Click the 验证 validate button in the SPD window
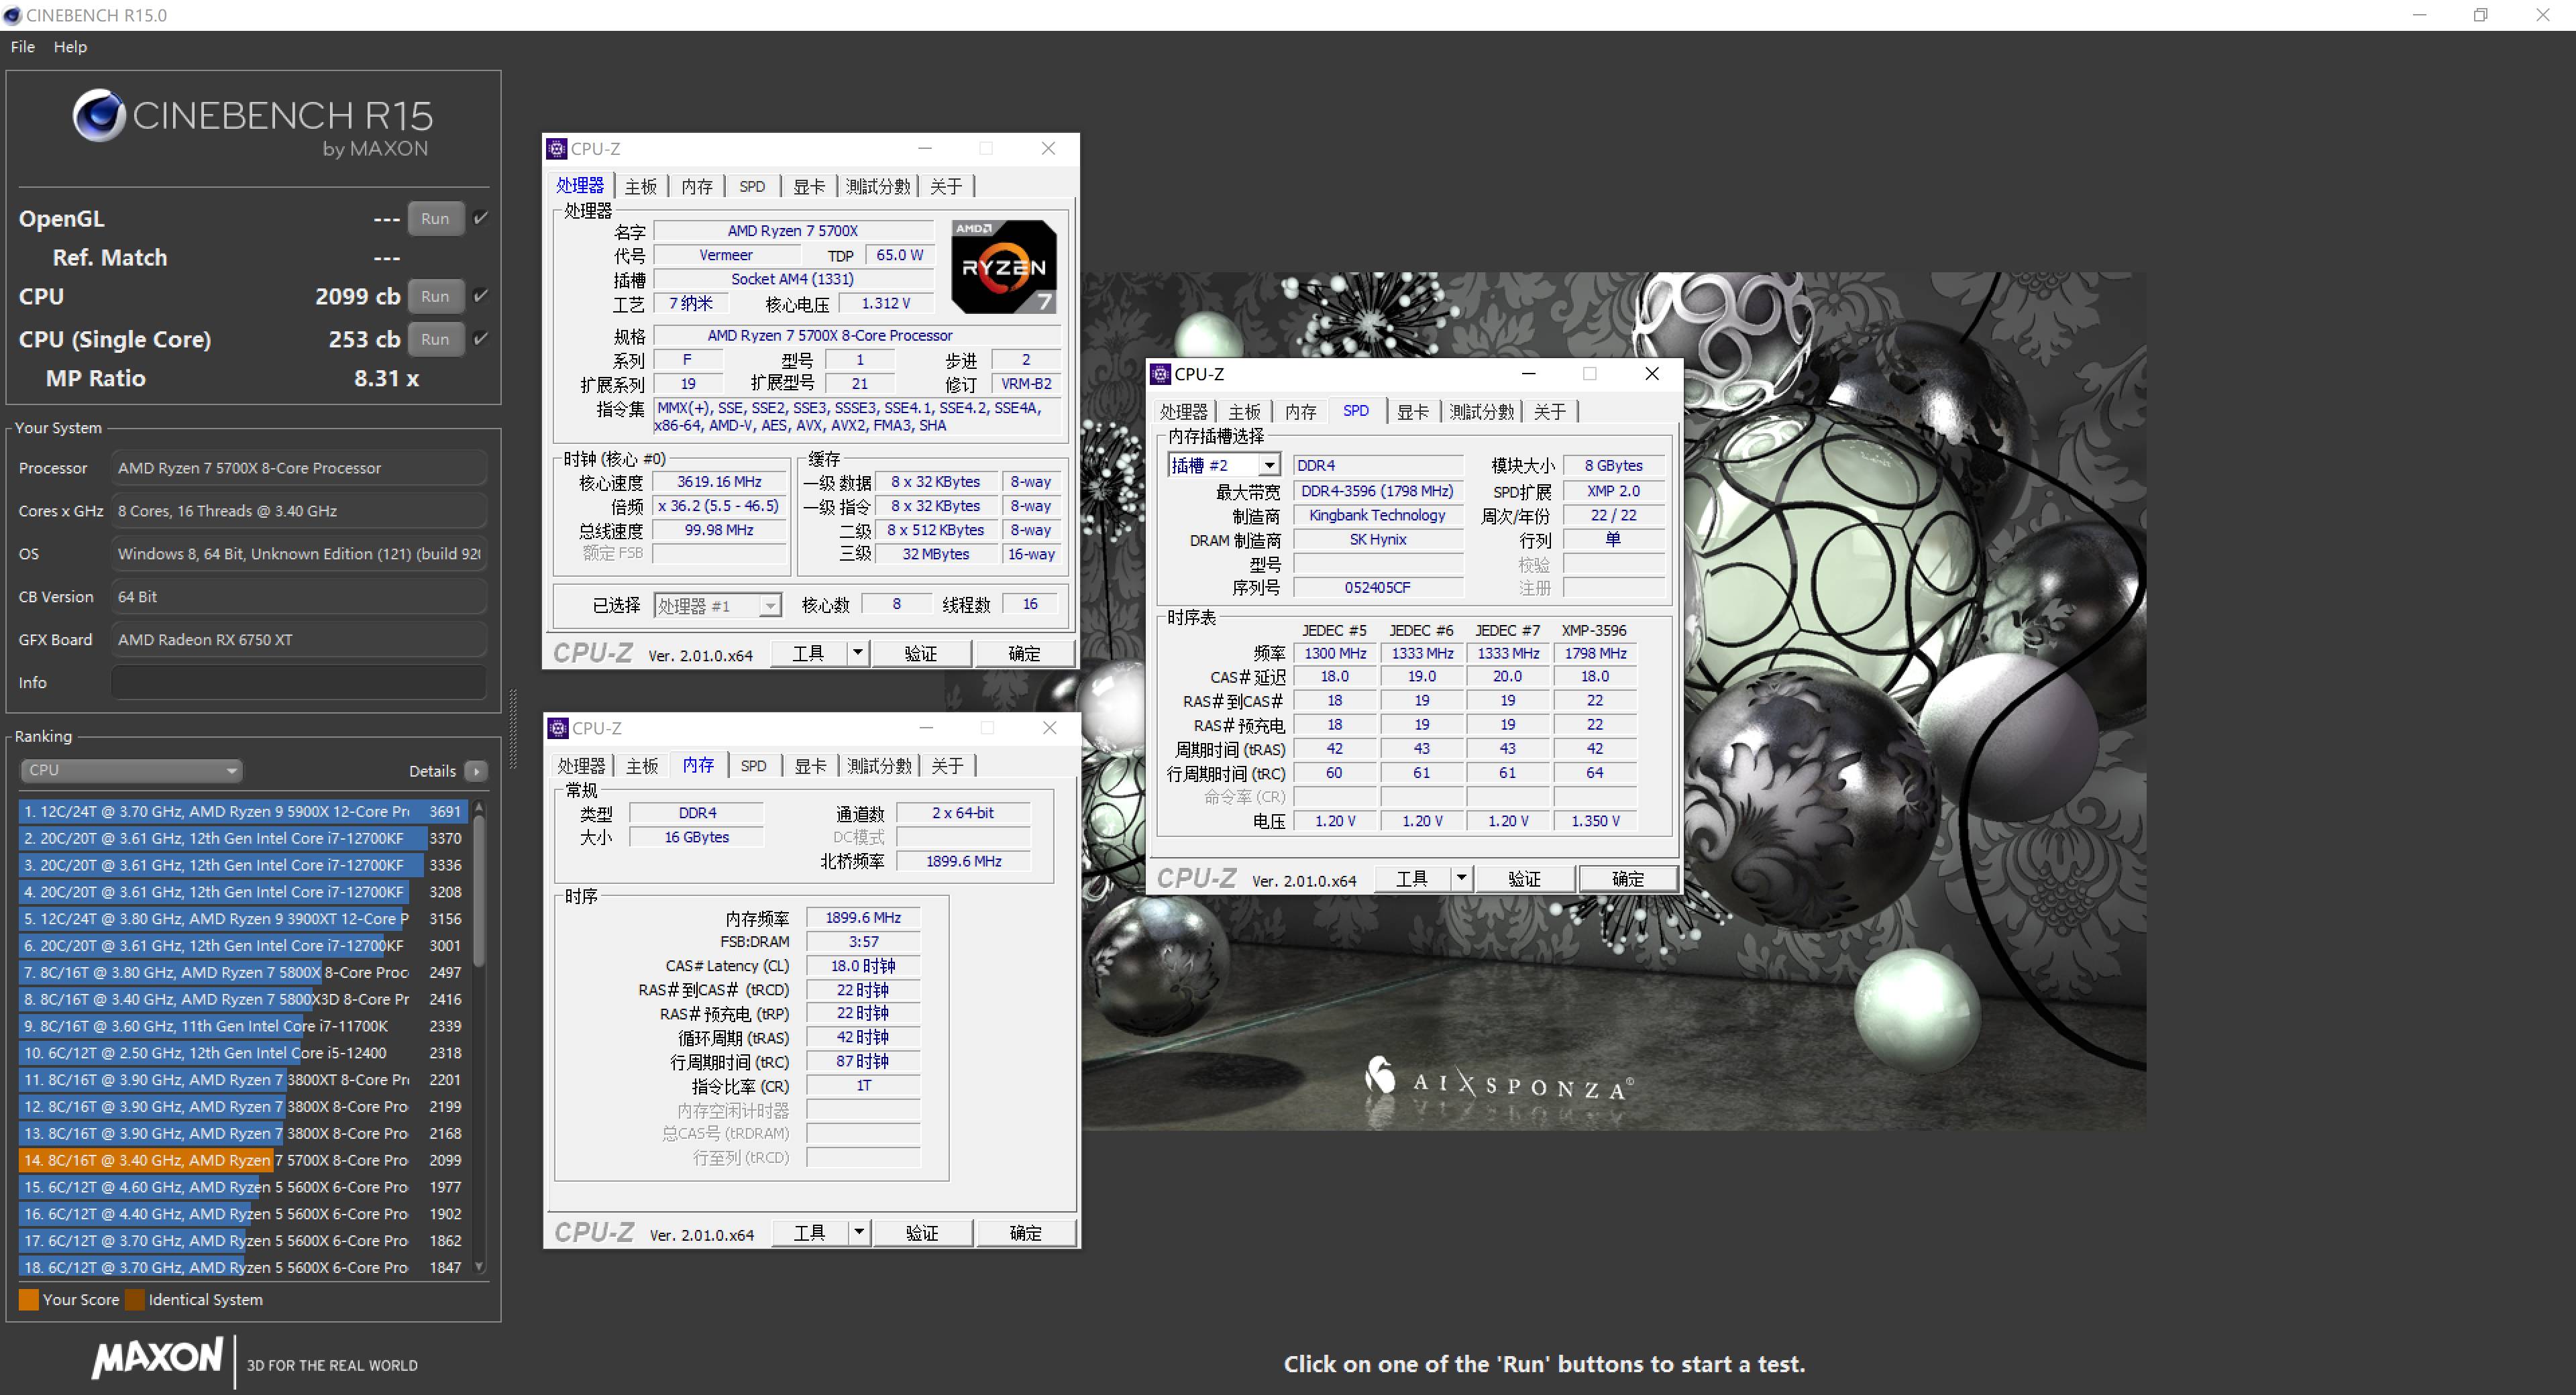This screenshot has width=2576, height=1395. [x=1525, y=878]
